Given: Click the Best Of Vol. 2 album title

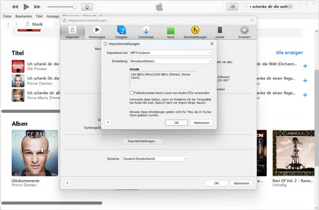Looking at the screenshot, I should (293, 181).
